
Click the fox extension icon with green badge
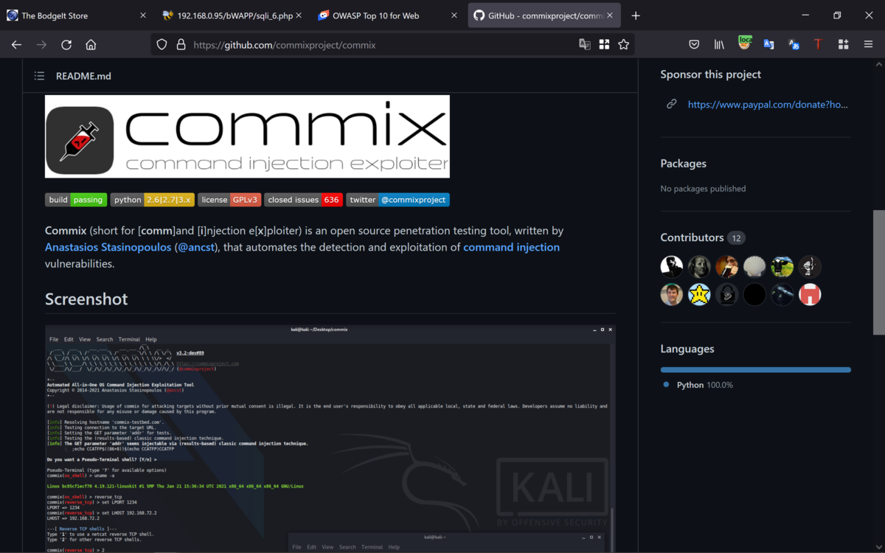(x=744, y=43)
